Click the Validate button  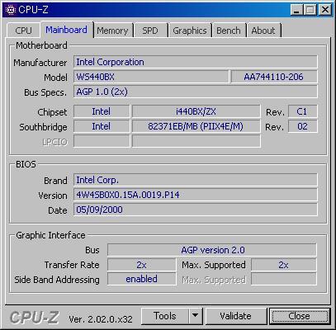pos(235,316)
